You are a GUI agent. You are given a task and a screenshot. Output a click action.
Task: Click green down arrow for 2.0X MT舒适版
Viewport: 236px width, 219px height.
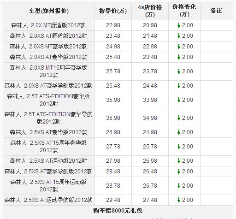tap(179, 25)
